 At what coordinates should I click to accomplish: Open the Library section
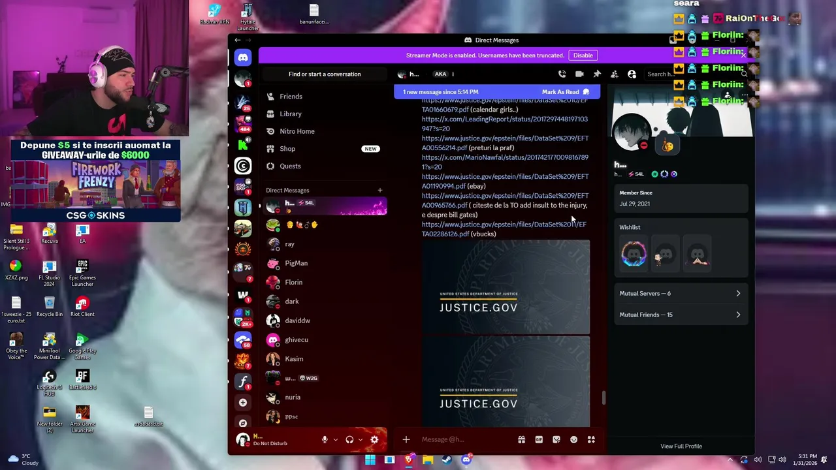tap(325, 114)
